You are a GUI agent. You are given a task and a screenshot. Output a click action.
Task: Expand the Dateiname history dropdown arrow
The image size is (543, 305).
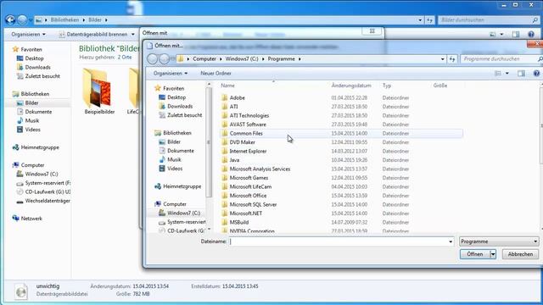pyautogui.click(x=451, y=241)
